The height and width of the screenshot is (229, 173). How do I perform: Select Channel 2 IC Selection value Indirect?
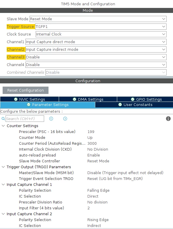[x=94, y=226]
